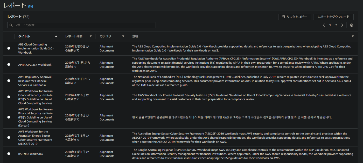The width and height of the screenshot is (363, 163).
Task: Click period '2020年6月30日 から最新まで'
Action: 77,48
